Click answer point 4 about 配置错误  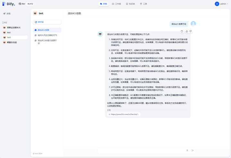(x=146, y=66)
